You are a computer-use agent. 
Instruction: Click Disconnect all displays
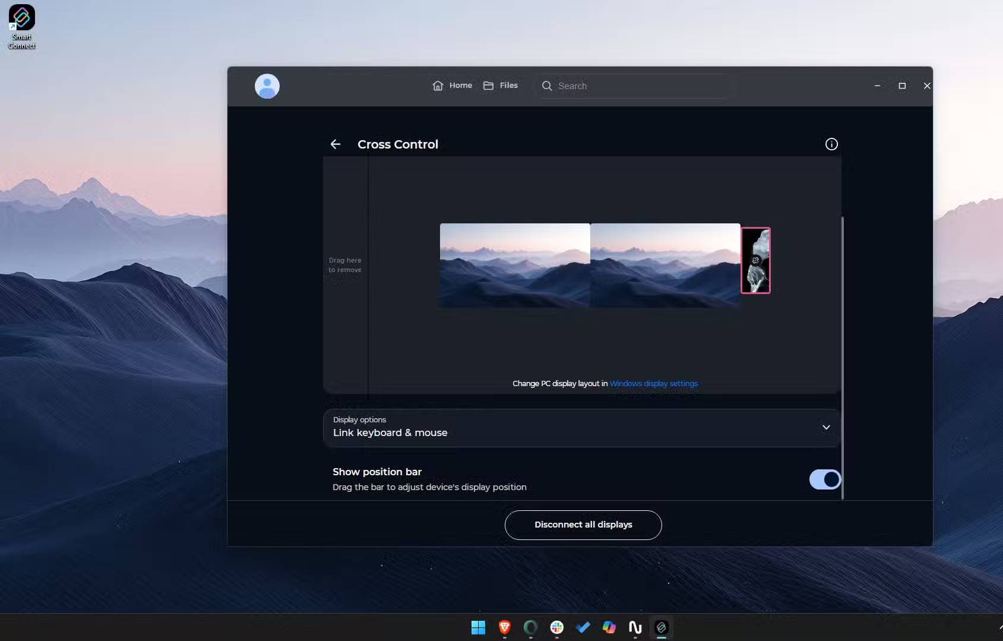(583, 525)
